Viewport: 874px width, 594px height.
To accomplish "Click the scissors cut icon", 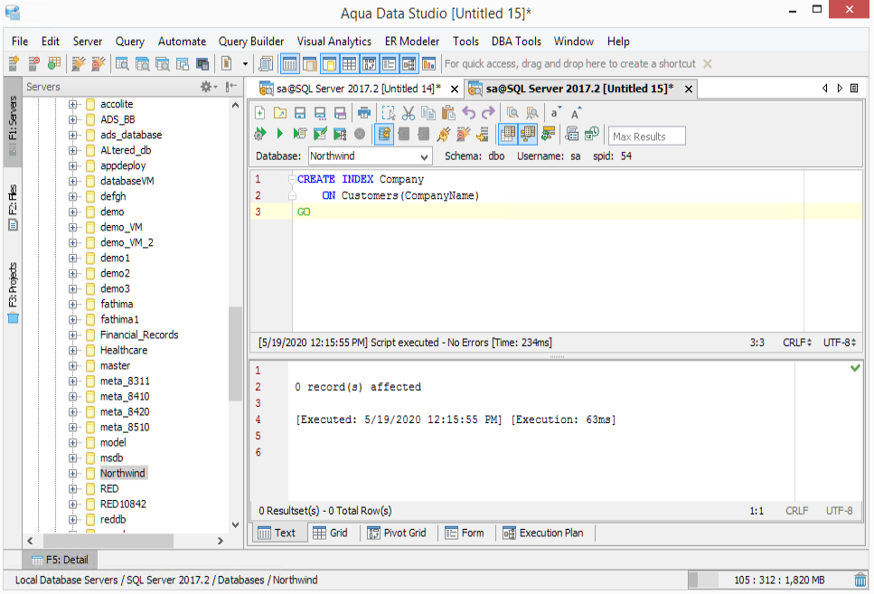I will 408,113.
